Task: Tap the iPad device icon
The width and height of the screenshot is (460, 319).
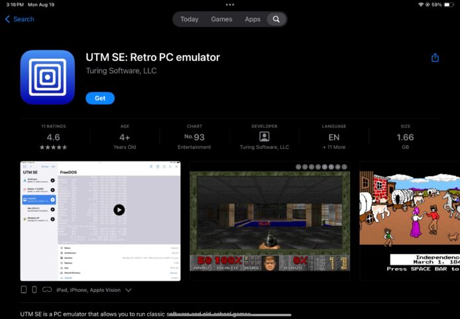Action: [24, 290]
